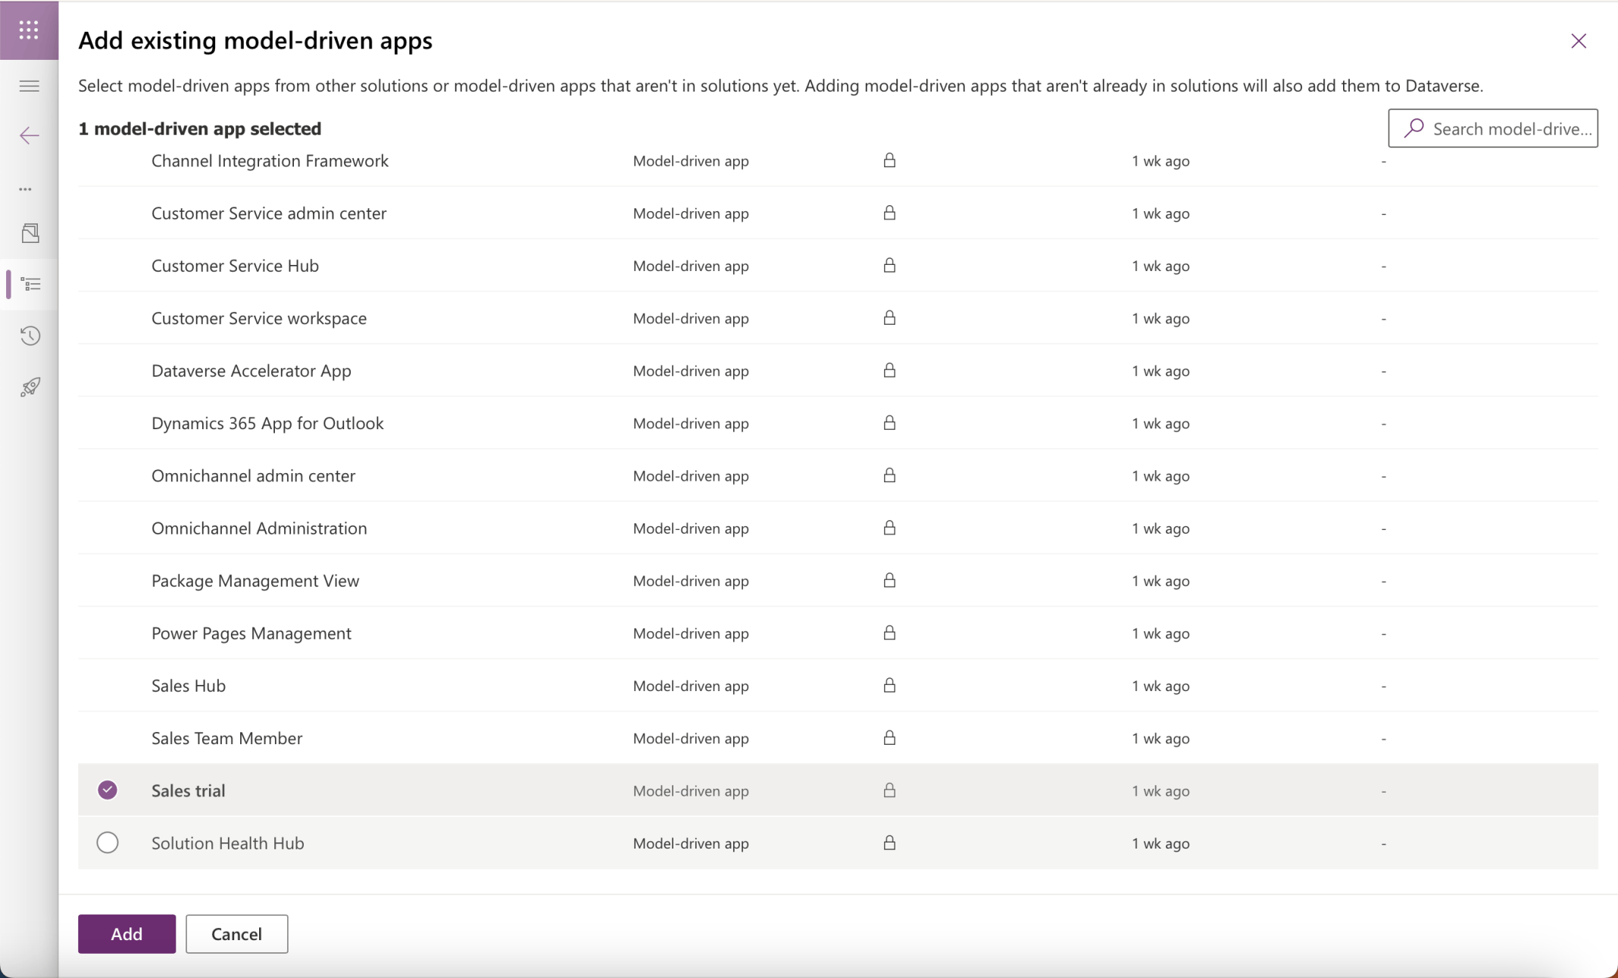Click the lock icon next to Sales Hub
This screenshot has height=978, width=1618.
click(890, 686)
